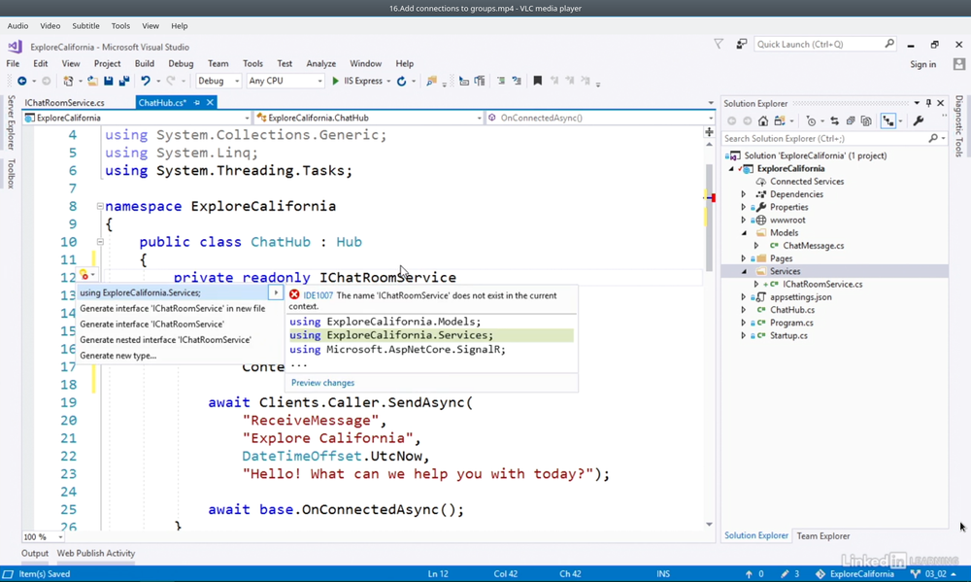Viewport: 971px width, 582px height.
Task: Open Properties wrench in Solution Explorer
Action: click(919, 121)
